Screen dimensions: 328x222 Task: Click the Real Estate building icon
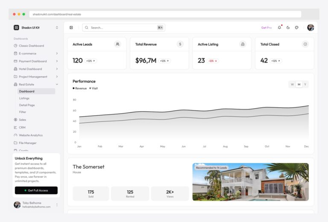coord(15,84)
